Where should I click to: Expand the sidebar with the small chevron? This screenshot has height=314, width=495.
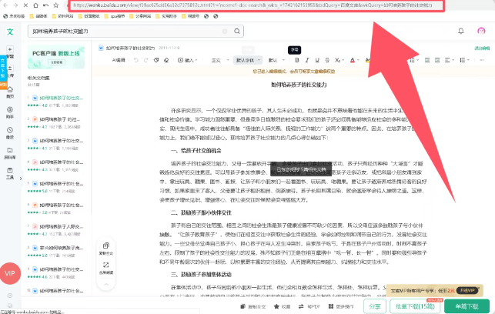(x=21, y=179)
